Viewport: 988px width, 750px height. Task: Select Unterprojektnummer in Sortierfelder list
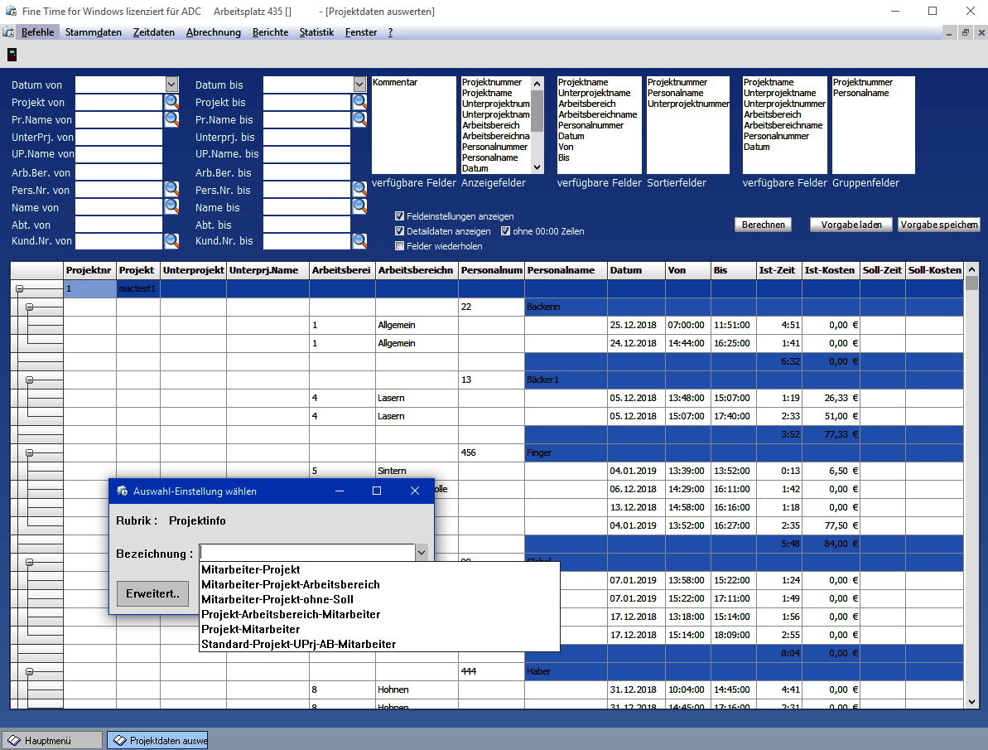tap(688, 104)
